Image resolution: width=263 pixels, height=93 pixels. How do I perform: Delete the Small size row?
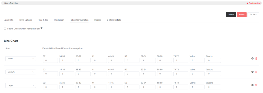coord(256,58)
